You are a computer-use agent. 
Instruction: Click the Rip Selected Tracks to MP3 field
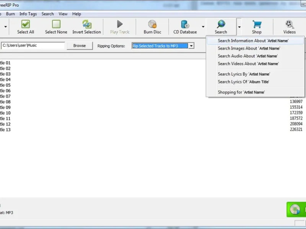(x=160, y=46)
